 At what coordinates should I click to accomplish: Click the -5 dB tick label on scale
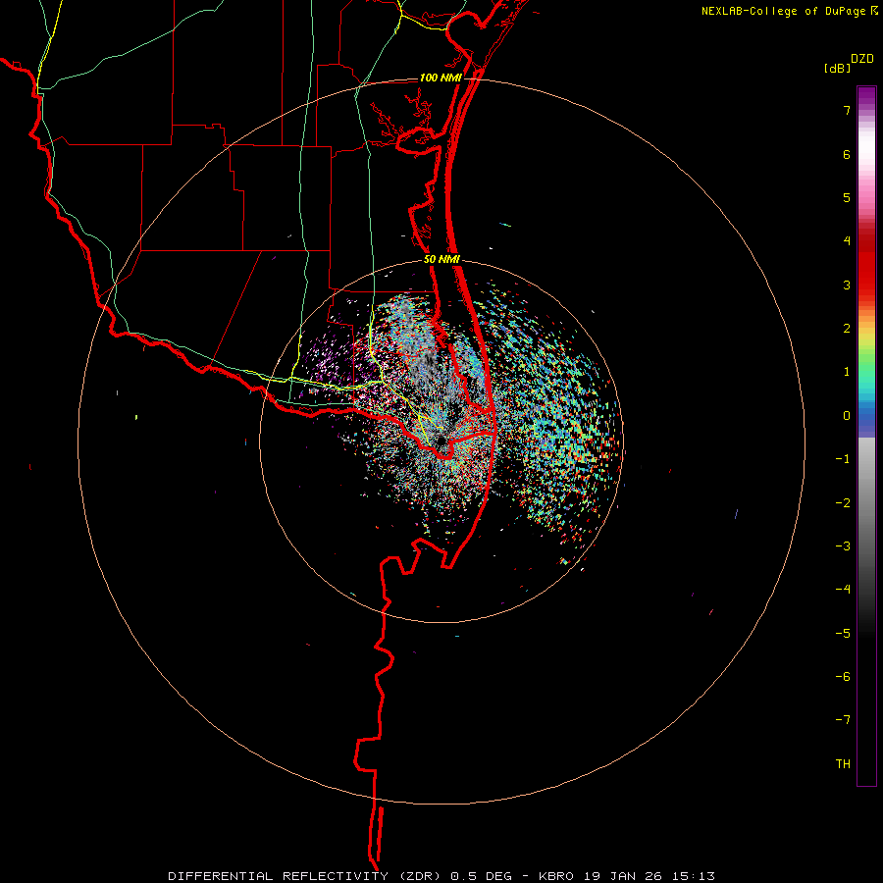pyautogui.click(x=843, y=634)
